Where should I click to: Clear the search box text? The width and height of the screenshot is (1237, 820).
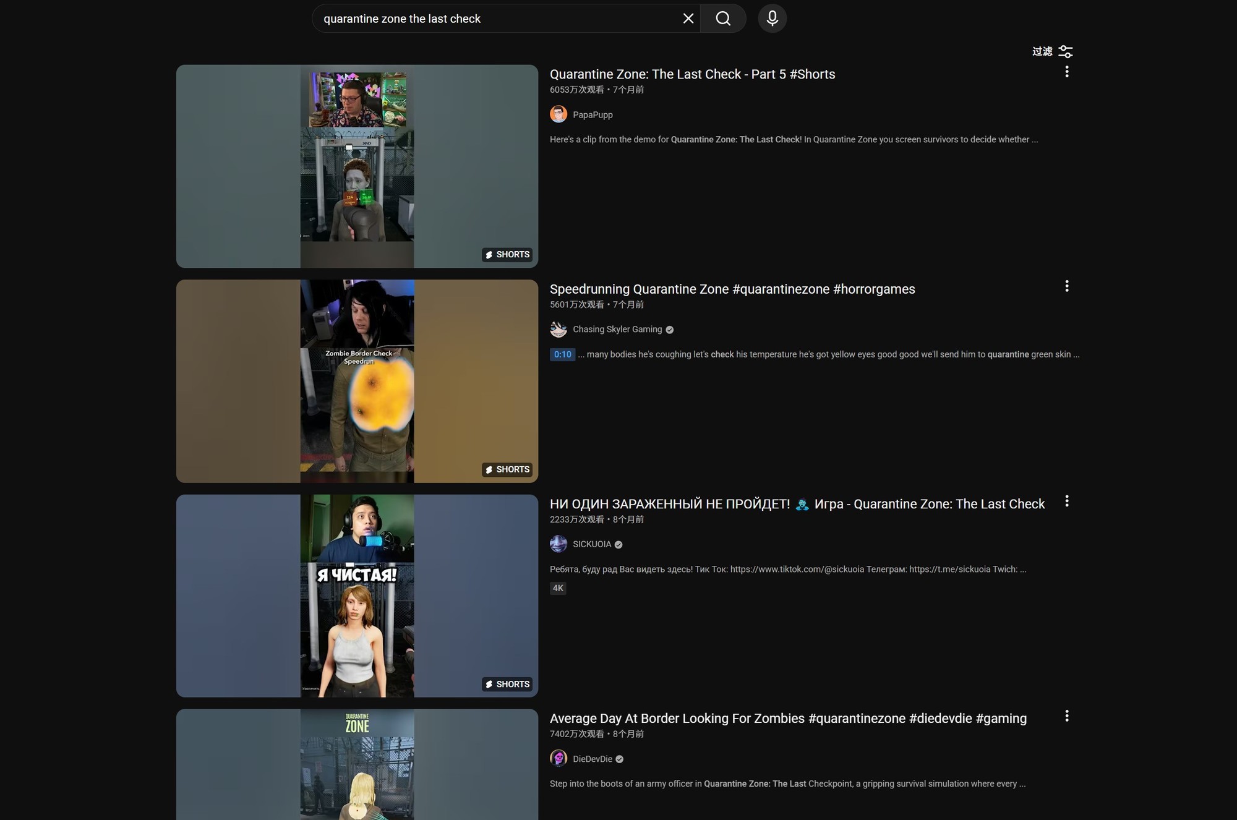(688, 19)
